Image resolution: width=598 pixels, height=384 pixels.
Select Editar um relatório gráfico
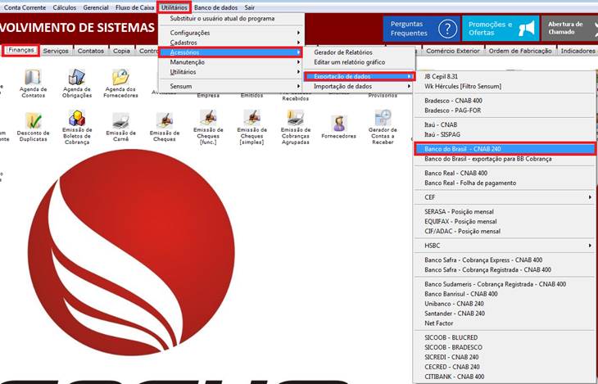(360, 62)
